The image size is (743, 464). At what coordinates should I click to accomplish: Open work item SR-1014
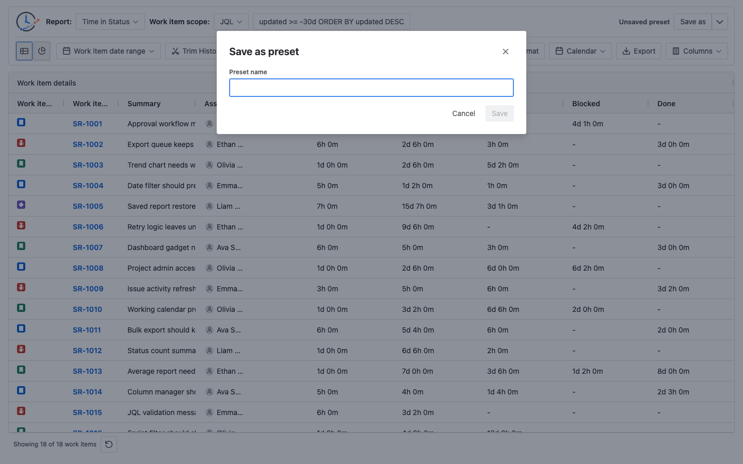pos(87,392)
